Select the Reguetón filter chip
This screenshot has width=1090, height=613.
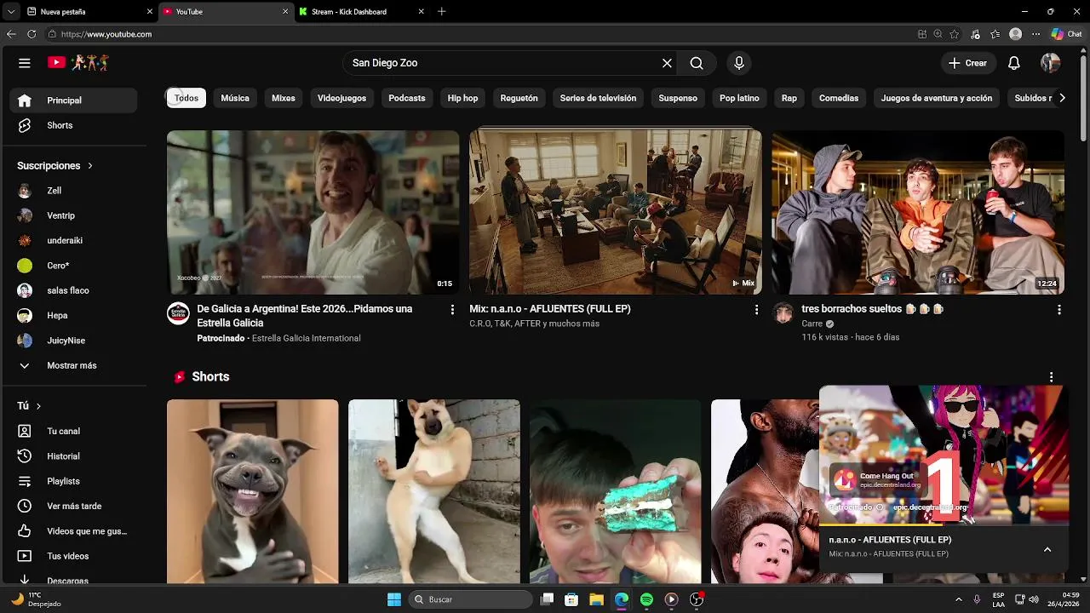(519, 98)
